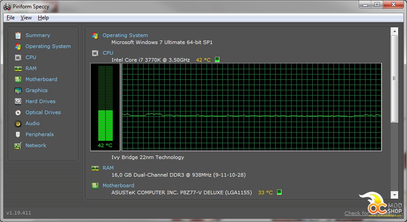Click the Summary clipboard icon in sidebar
This screenshot has width=407, height=222.
click(x=18, y=35)
